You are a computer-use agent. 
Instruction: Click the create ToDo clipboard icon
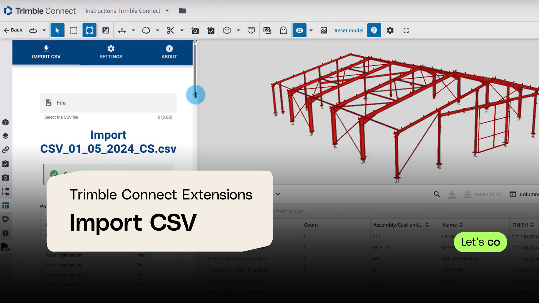[x=211, y=30]
